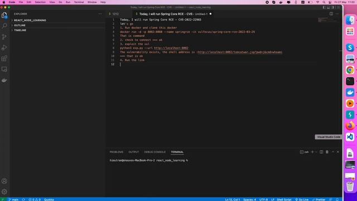Open the Help menu
Image resolution: width=357 pixels, height=201 pixels.
[x=103, y=2]
